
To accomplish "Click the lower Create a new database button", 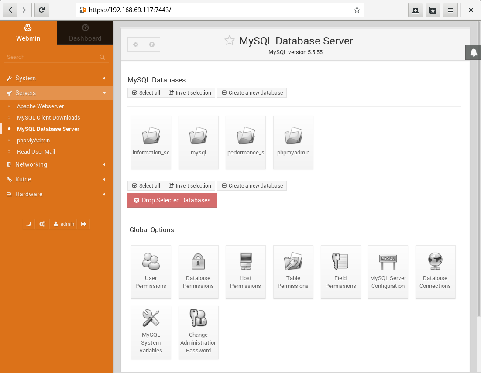I will point(252,186).
